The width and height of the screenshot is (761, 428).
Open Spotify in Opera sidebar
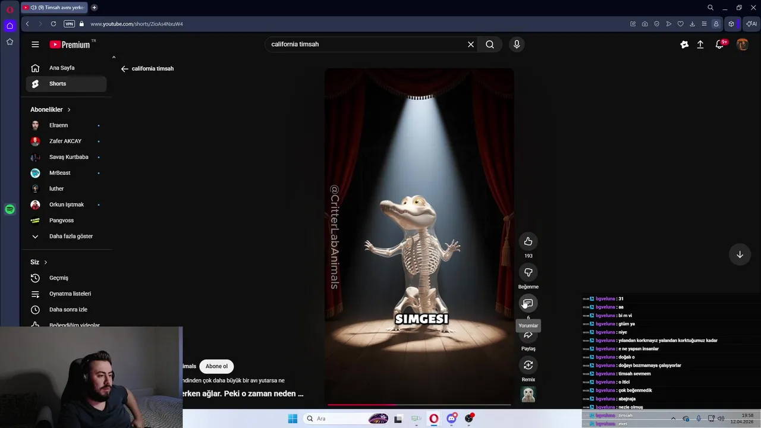coord(10,209)
